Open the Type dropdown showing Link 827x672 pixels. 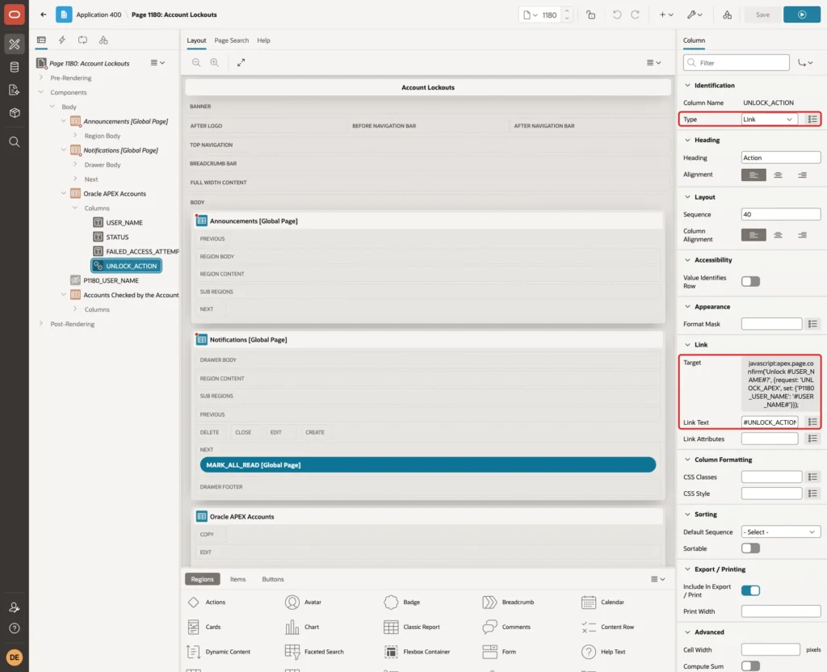(769, 120)
